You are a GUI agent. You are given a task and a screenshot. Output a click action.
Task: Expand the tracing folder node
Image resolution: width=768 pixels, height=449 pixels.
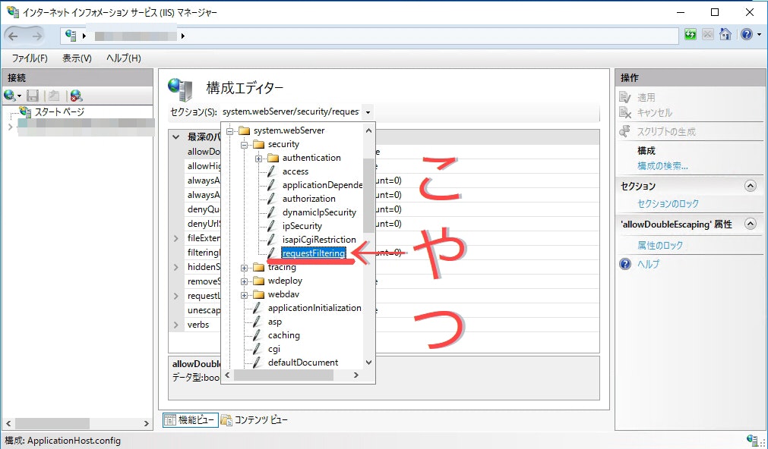[244, 268]
